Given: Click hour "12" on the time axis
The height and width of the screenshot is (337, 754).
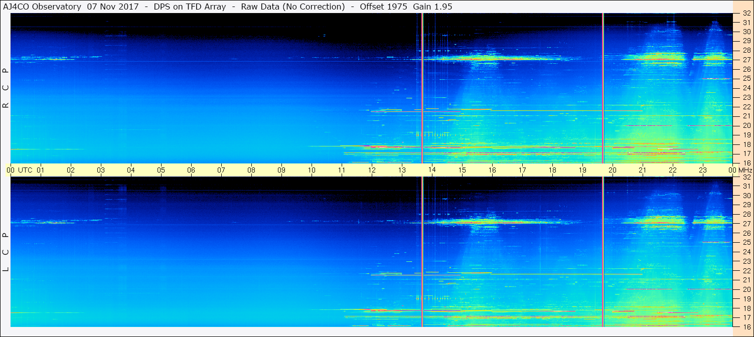Looking at the screenshot, I should click(x=372, y=170).
